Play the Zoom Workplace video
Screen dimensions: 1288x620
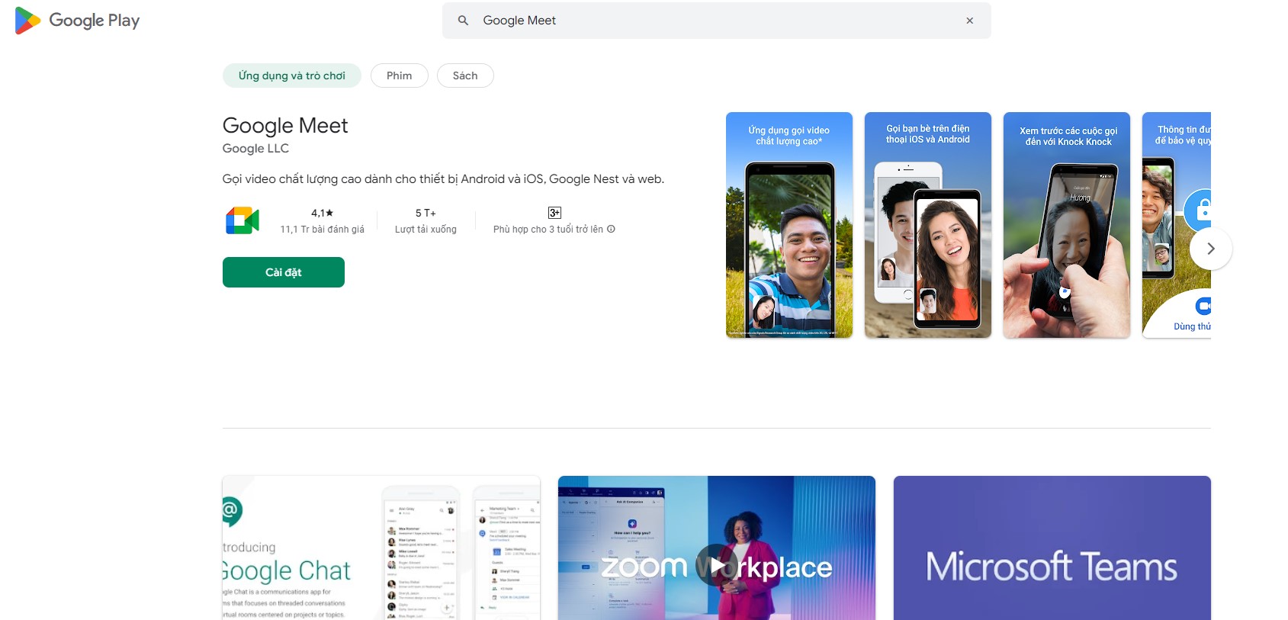click(717, 565)
